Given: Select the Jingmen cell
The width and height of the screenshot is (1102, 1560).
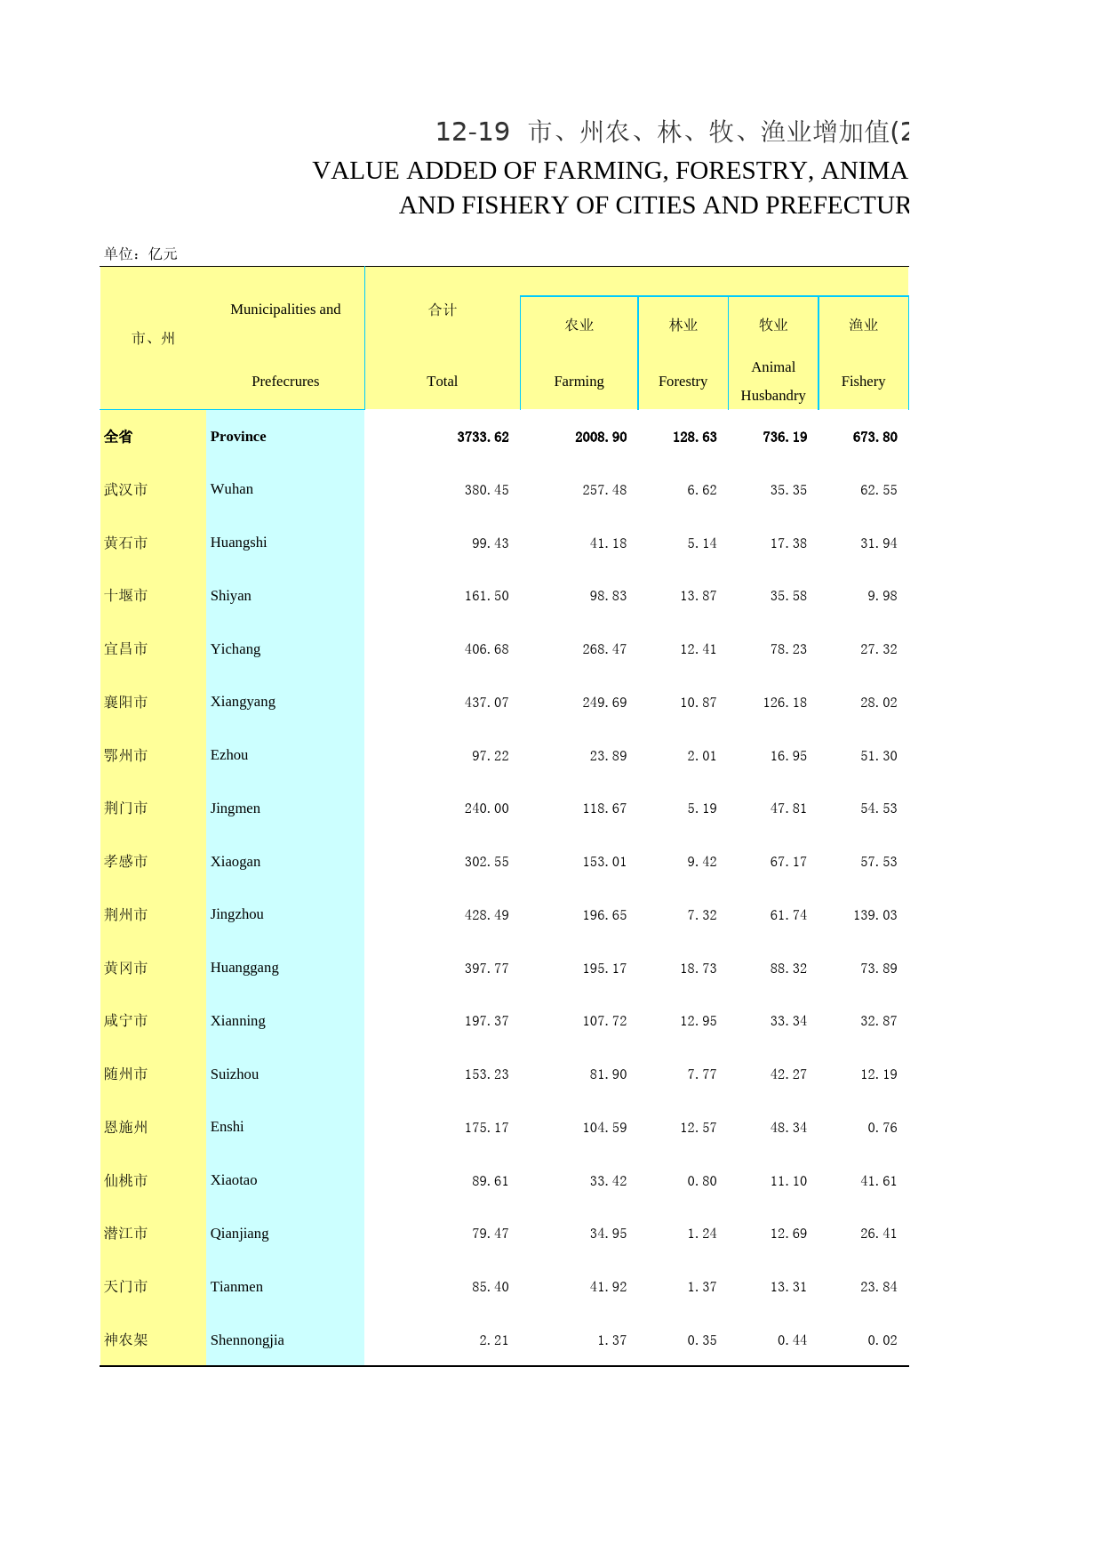Looking at the screenshot, I should 236,808.
